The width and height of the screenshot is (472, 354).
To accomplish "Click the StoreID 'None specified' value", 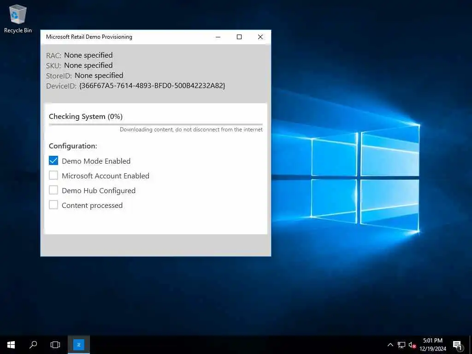I will coord(99,75).
